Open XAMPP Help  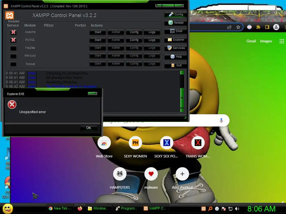(x=176, y=57)
